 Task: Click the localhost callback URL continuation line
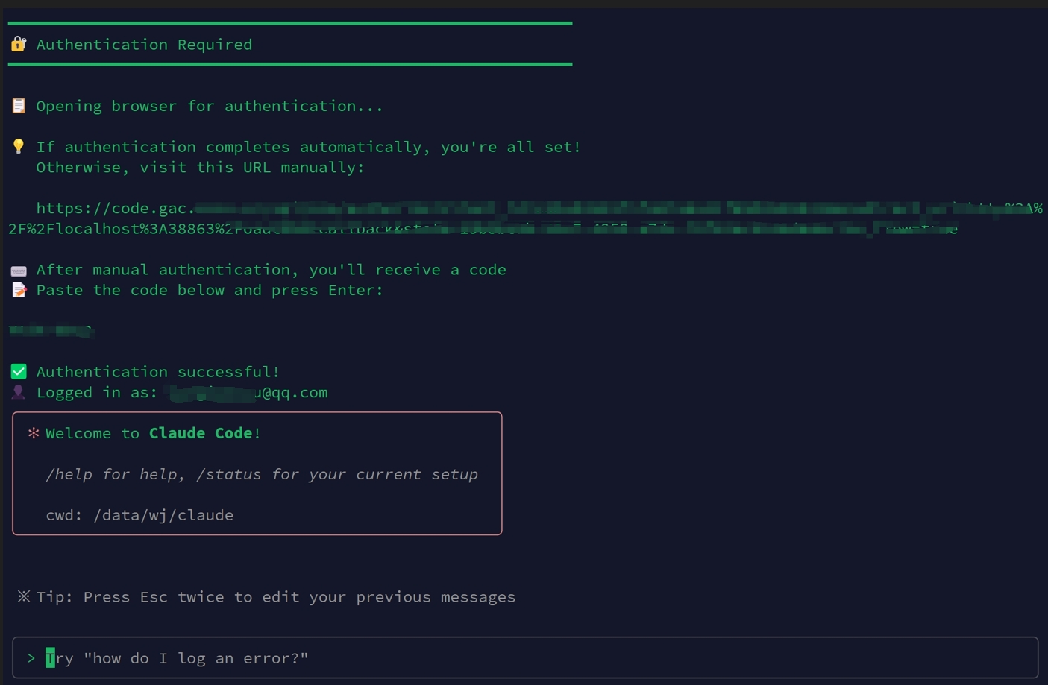(x=483, y=228)
